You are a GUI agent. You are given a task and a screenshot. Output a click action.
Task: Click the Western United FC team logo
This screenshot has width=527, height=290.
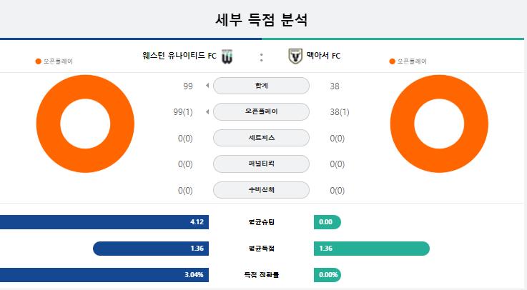(227, 56)
